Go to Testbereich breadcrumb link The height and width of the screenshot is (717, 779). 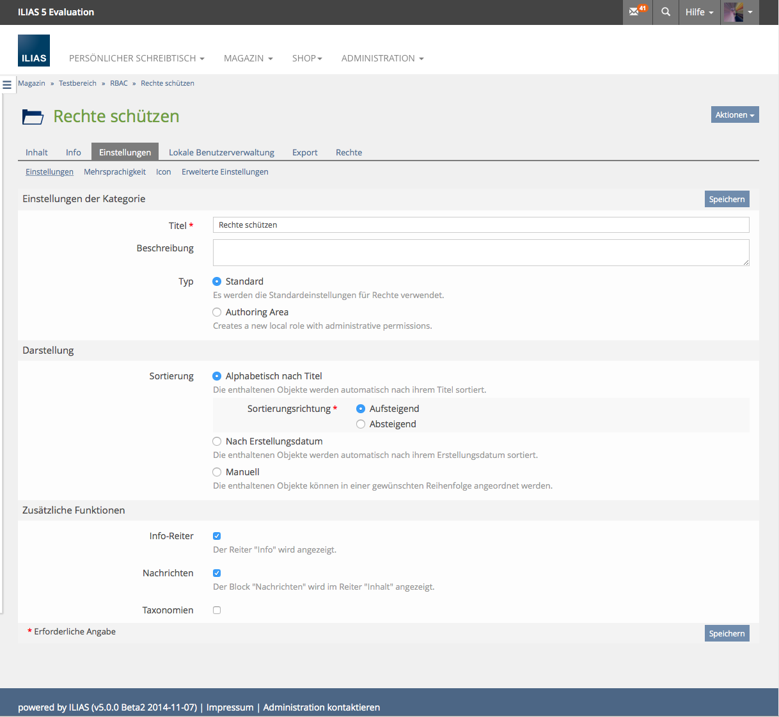pos(77,83)
